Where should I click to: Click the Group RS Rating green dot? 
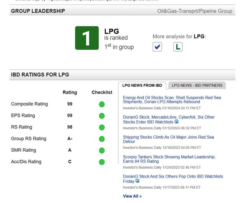click(x=102, y=139)
